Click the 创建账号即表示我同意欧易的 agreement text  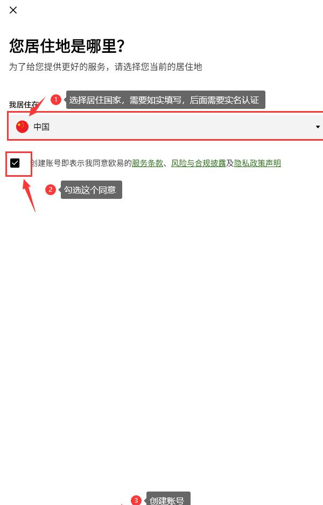click(81, 163)
